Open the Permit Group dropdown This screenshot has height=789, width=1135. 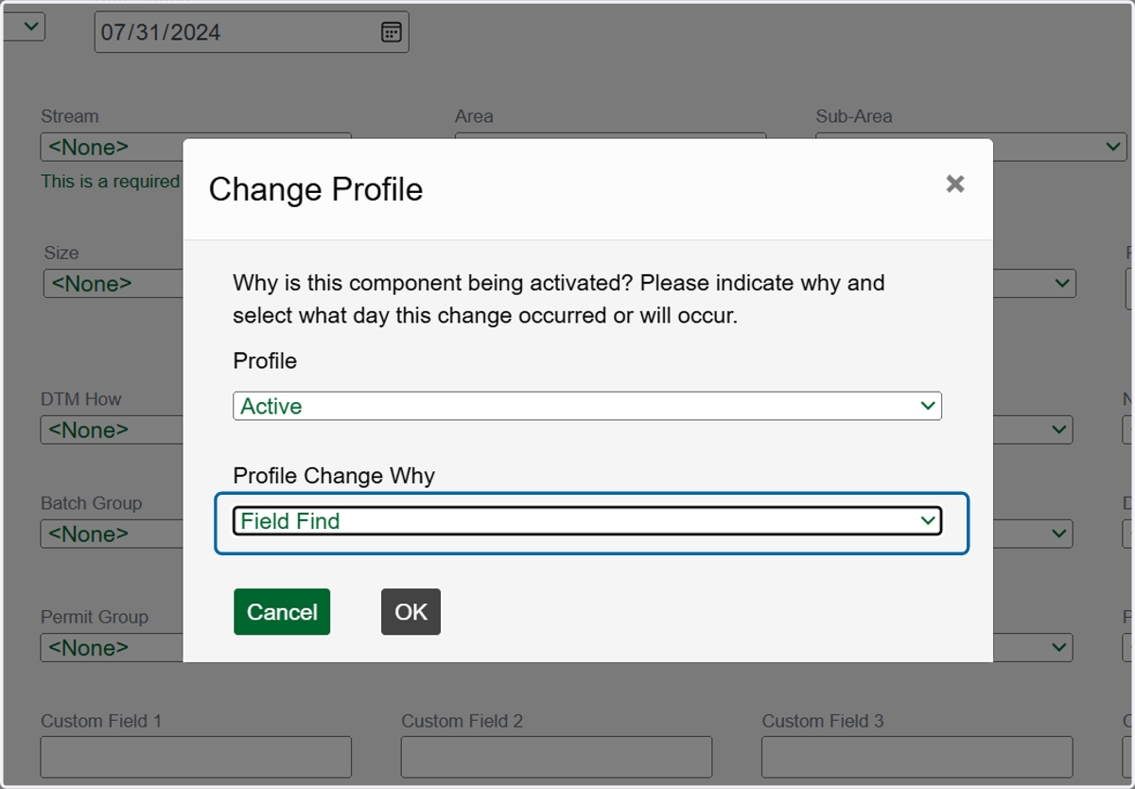[x=112, y=647]
